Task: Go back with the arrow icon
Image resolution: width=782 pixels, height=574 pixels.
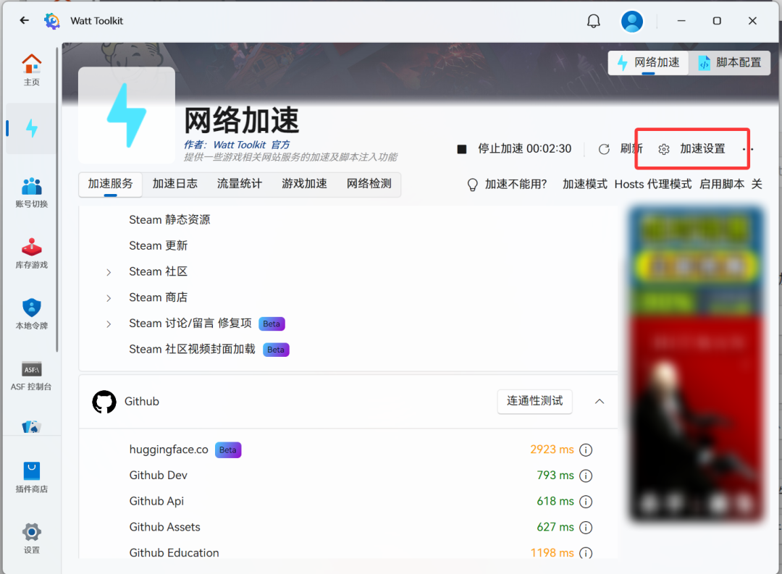Action: (24, 20)
